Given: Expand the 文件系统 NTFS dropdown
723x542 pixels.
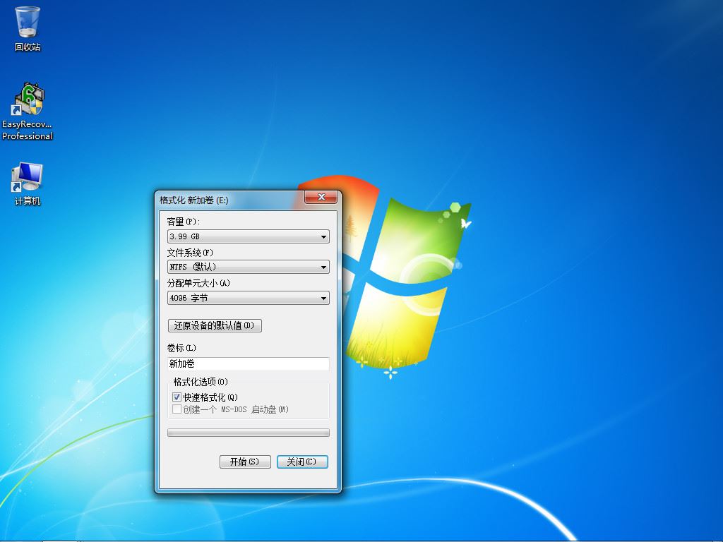Looking at the screenshot, I should (248, 267).
